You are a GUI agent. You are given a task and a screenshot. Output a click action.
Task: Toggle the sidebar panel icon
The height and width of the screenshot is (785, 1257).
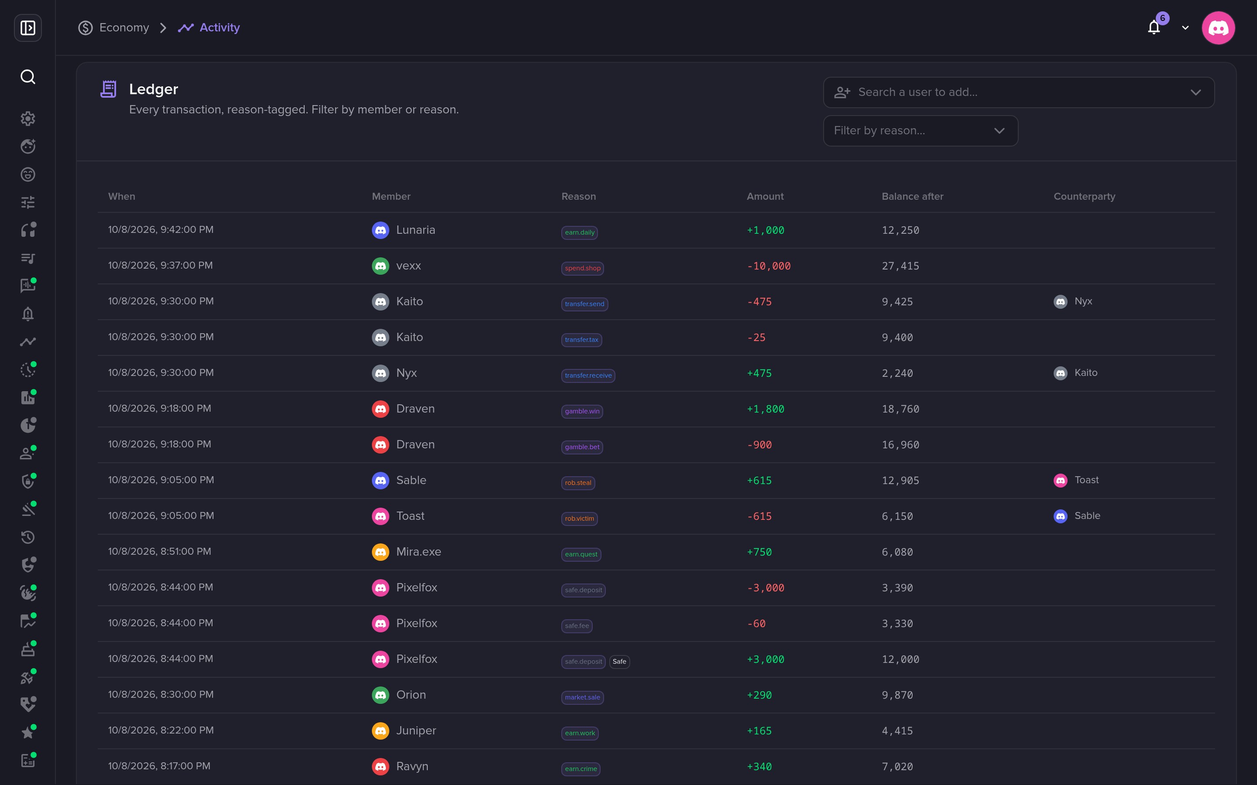coord(27,27)
